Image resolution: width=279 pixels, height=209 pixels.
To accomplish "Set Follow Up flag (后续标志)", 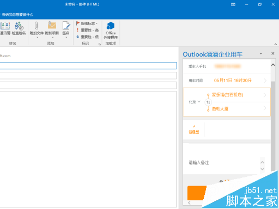I will coord(87,23).
